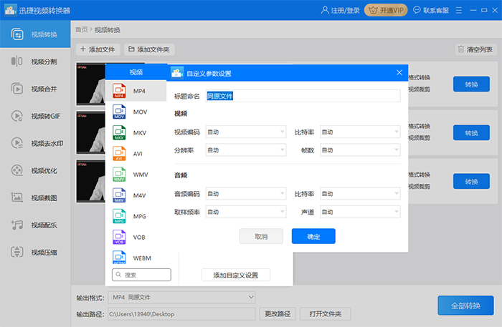502x327 pixels.
Task: Click the 清空列表 button
Action: pyautogui.click(x=475, y=49)
